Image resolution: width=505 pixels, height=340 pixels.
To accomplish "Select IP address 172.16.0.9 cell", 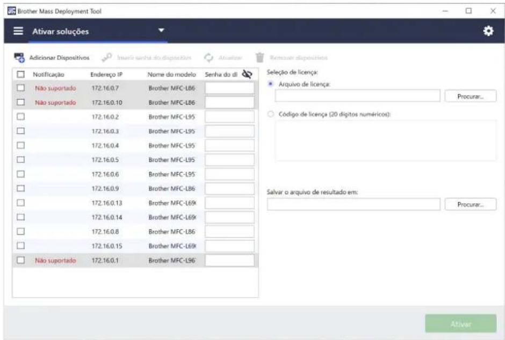I will coord(105,189).
